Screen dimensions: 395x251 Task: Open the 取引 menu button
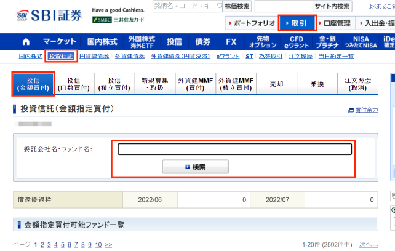pos(298,23)
